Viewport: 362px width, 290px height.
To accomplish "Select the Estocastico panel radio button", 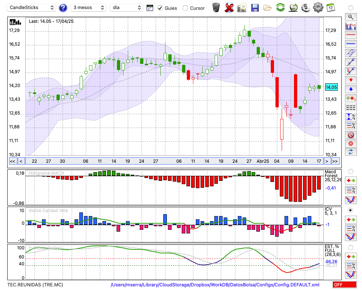I will (351, 248).
